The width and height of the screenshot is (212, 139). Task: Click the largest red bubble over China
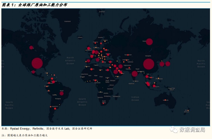(x=149, y=64)
